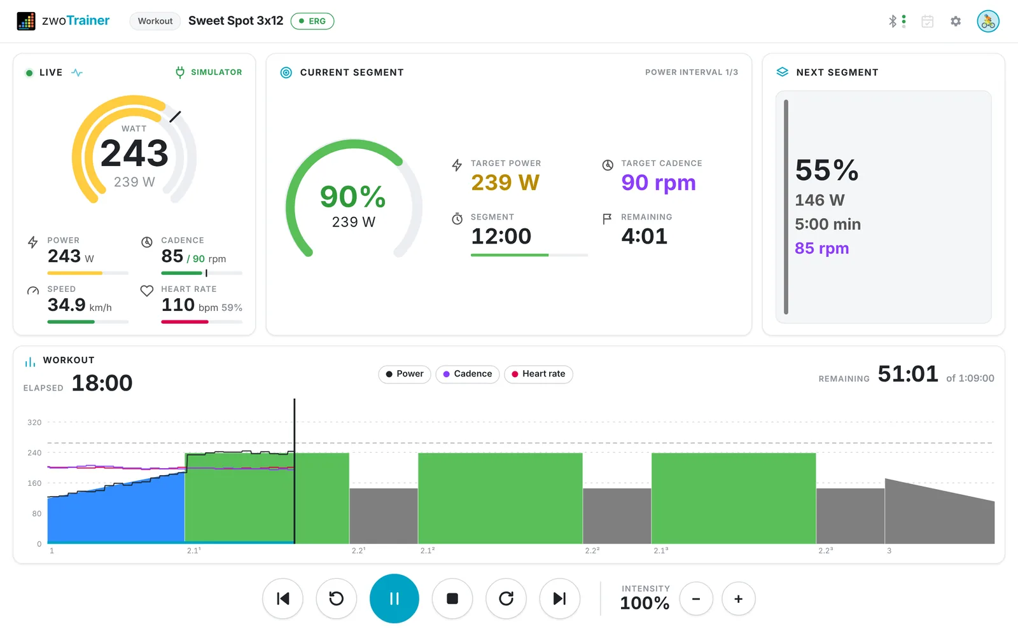Click the target cadence icon

tap(608, 165)
